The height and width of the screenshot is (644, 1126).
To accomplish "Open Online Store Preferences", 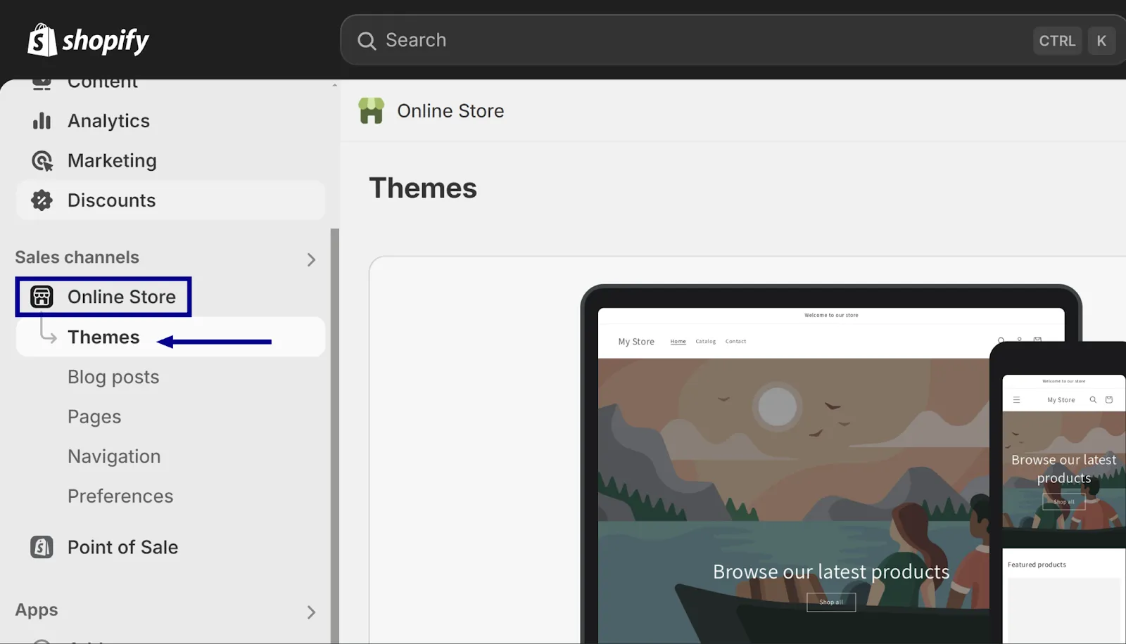I will [120, 496].
